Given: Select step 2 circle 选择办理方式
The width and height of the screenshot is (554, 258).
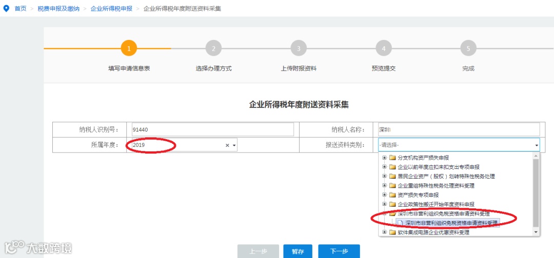Looking at the screenshot, I should pos(214,49).
